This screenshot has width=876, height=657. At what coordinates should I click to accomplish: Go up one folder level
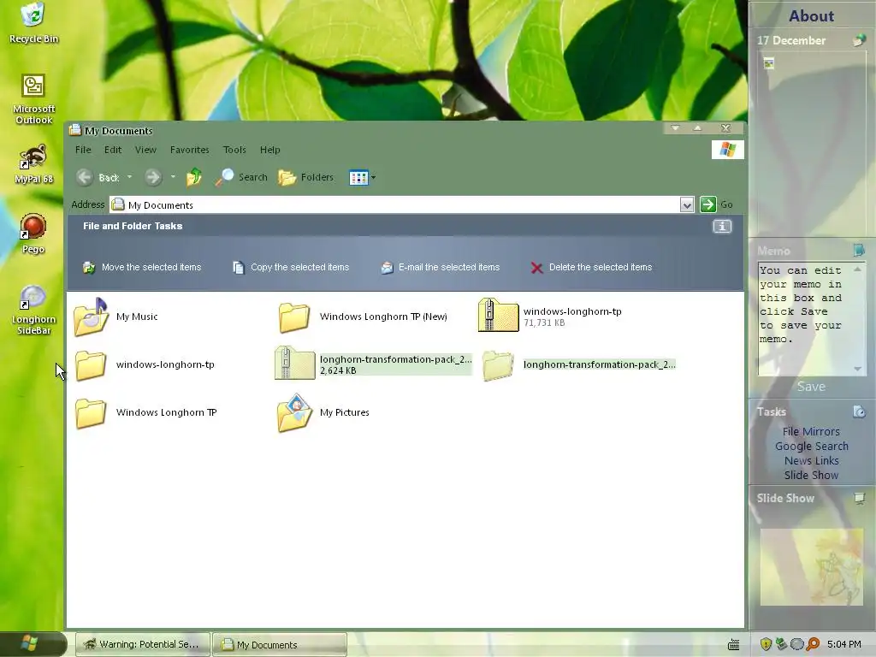click(194, 177)
